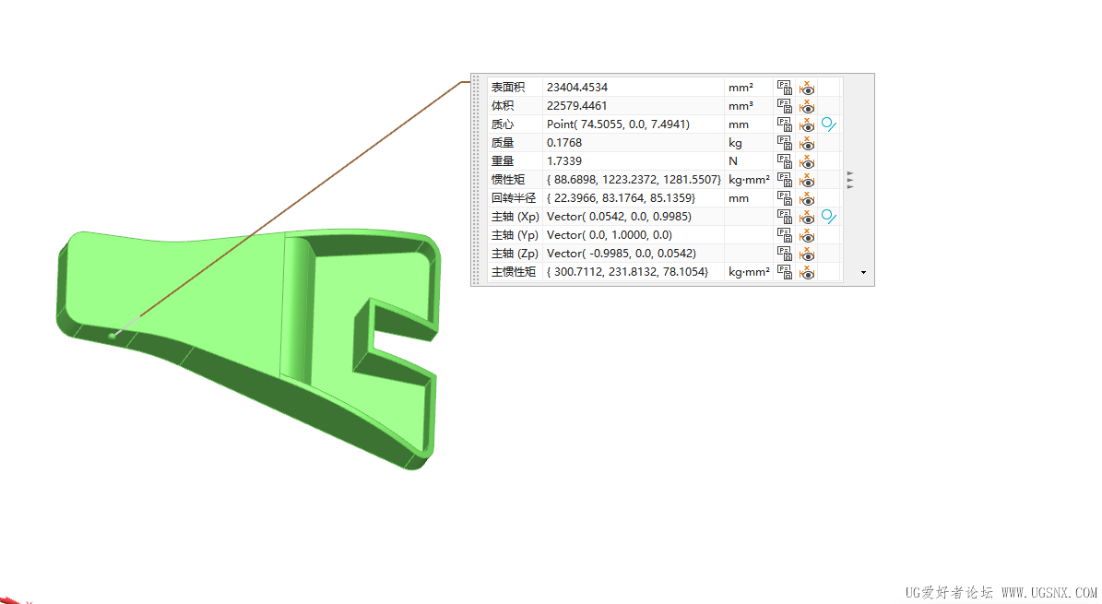This screenshot has width=1102, height=604.
Task: Expand panel using triple-arrow handle on right
Action: tap(850, 180)
